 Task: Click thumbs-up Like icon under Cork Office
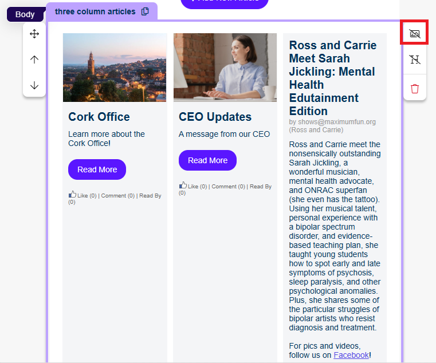(x=72, y=194)
